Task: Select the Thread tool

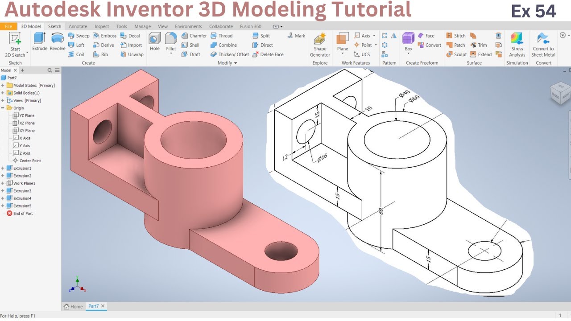Action: coord(221,36)
